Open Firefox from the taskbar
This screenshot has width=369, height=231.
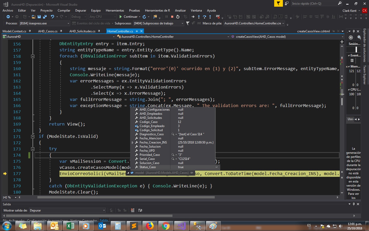pyautogui.click(x=150, y=226)
